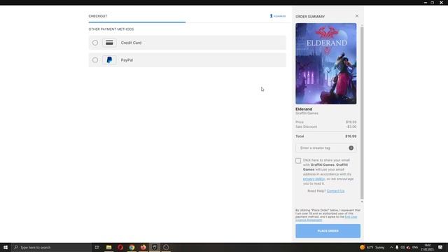Click the Other Payment Methods heading

click(111, 29)
